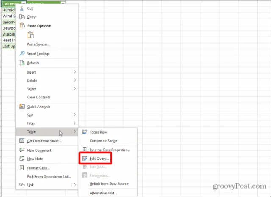Image resolution: width=271 pixels, height=197 pixels.
Task: Expand the Link submenu arrow
Action: tap(75, 185)
